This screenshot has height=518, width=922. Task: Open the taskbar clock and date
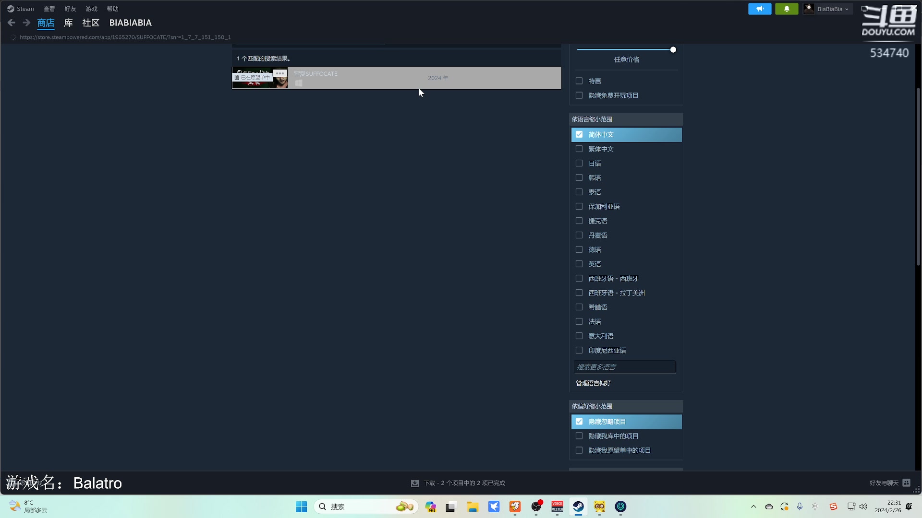(x=888, y=506)
